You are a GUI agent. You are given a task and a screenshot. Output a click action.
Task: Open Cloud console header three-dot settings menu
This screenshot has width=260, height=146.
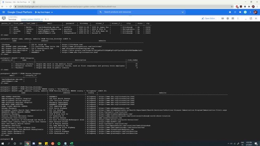tap(250, 12)
